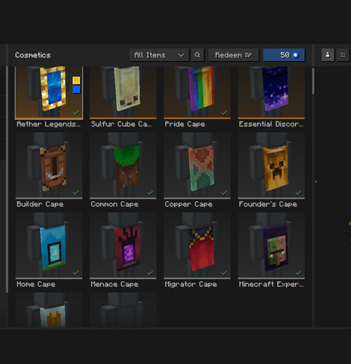Open the 50 coins balance button
This screenshot has width=351, height=364.
coord(284,55)
